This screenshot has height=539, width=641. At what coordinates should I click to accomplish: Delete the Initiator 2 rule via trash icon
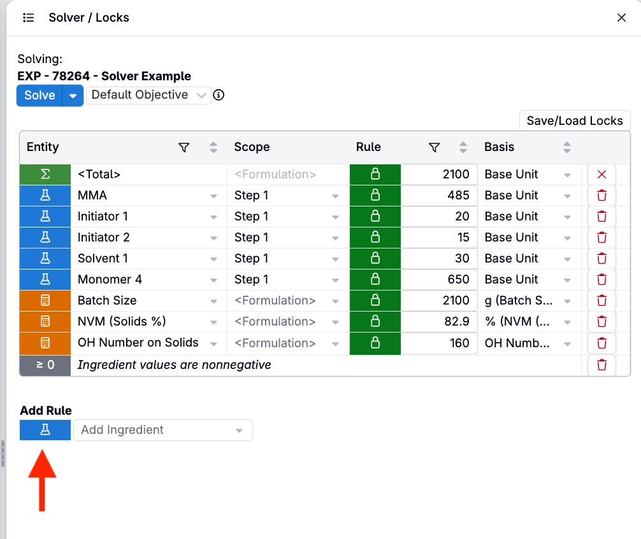click(601, 238)
